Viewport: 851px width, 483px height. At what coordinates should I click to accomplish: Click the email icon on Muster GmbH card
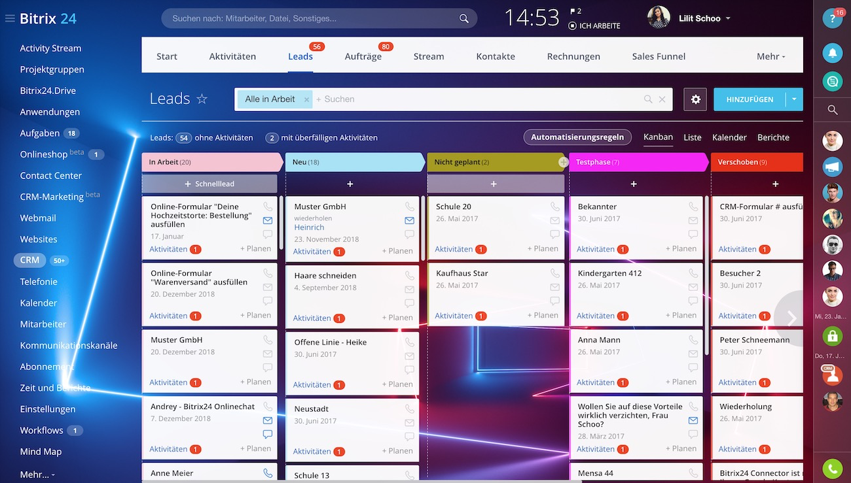click(410, 221)
